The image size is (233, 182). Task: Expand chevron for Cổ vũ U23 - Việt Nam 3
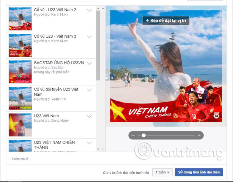(89, 37)
